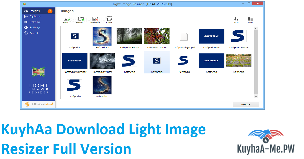Image resolution: width=304 pixels, height=159 pixels.
Task: Click the Light Image Resizer logo icon
Action: click(x=39, y=72)
